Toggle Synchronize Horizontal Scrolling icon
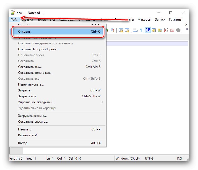 pos(127,30)
